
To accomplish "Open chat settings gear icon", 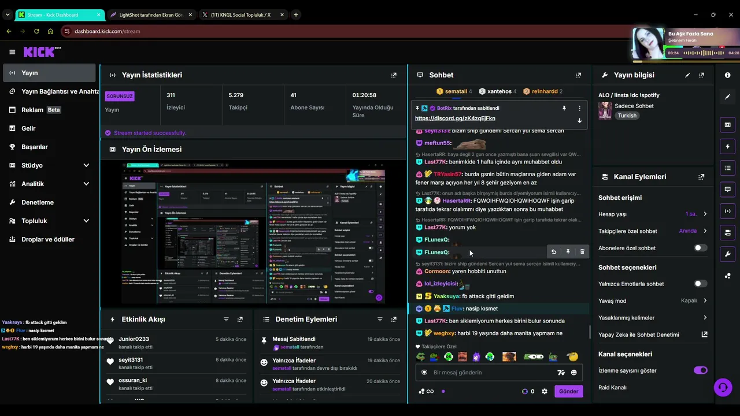I will point(544,391).
